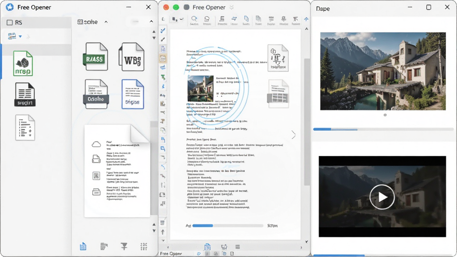Viewport: 457px width, 257px height.
Task: Open the mountain house image in Dape window
Action: pyautogui.click(x=383, y=71)
